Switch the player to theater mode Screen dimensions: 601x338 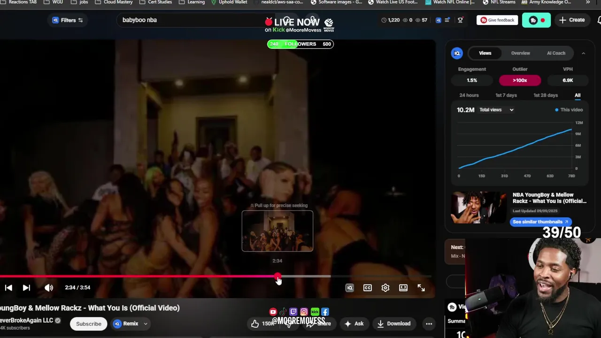pyautogui.click(x=403, y=288)
